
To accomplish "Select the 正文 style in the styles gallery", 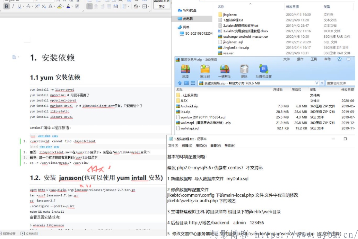I will click(161, 5).
